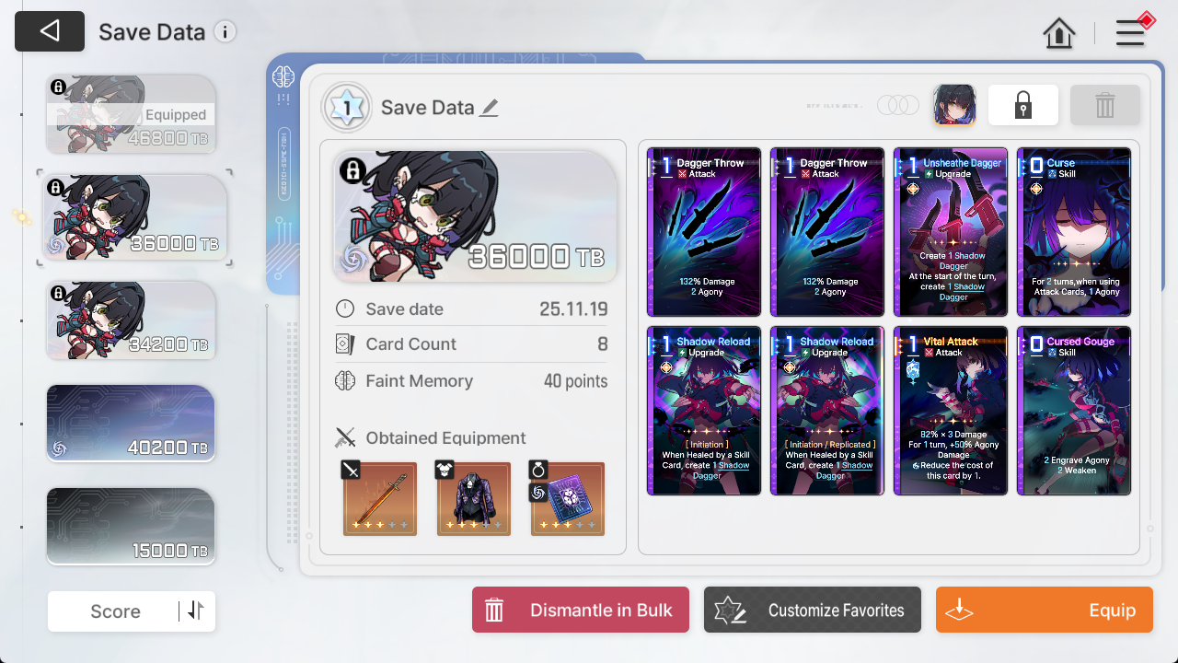Open the first Dagger Throw card
1178x663 pixels.
click(704, 232)
